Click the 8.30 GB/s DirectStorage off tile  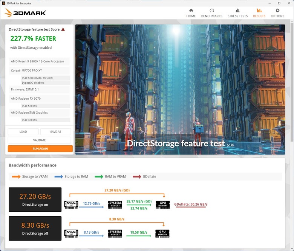click(35, 228)
